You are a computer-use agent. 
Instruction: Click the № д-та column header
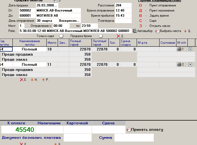click(148, 43)
